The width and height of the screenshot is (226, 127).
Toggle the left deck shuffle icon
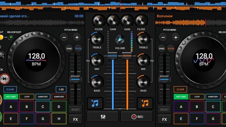tap(2, 55)
